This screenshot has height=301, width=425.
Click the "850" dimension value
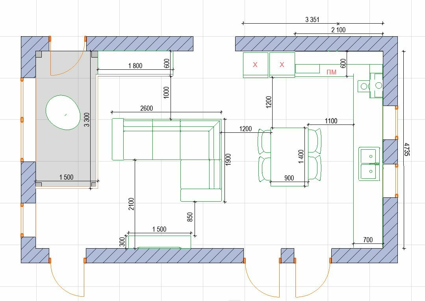pos(190,217)
